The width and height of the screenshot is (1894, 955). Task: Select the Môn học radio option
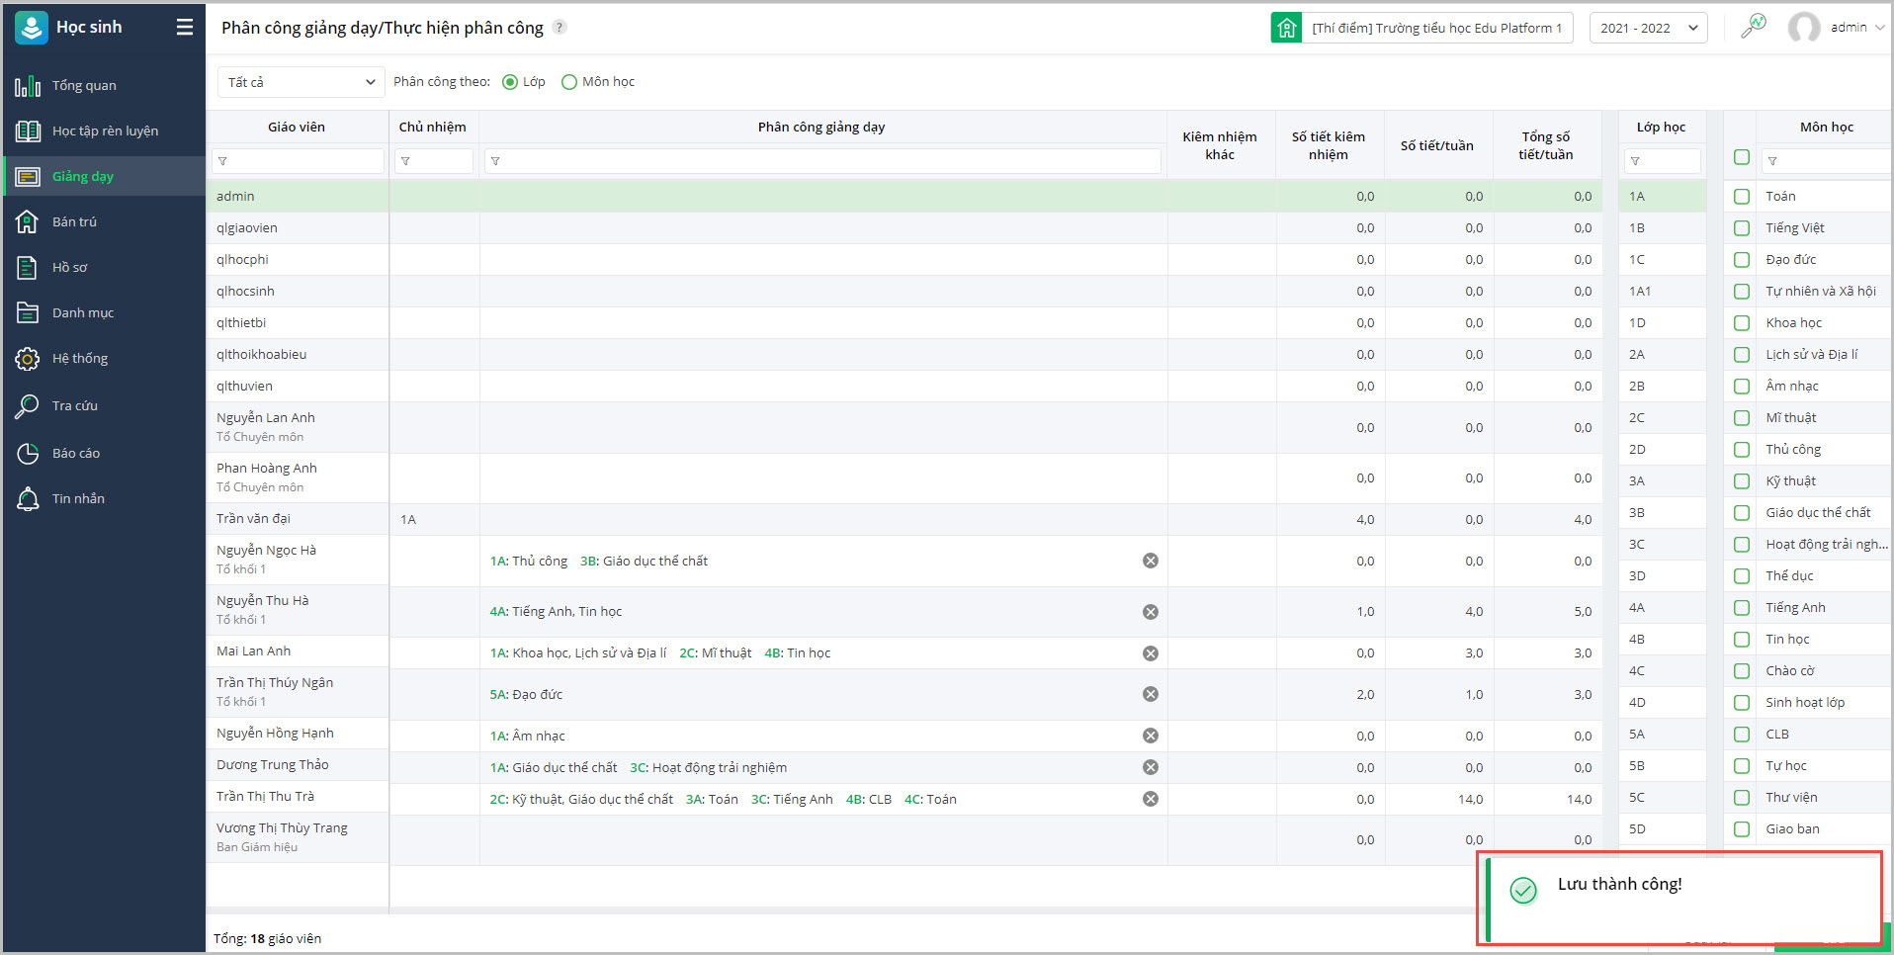click(x=569, y=82)
